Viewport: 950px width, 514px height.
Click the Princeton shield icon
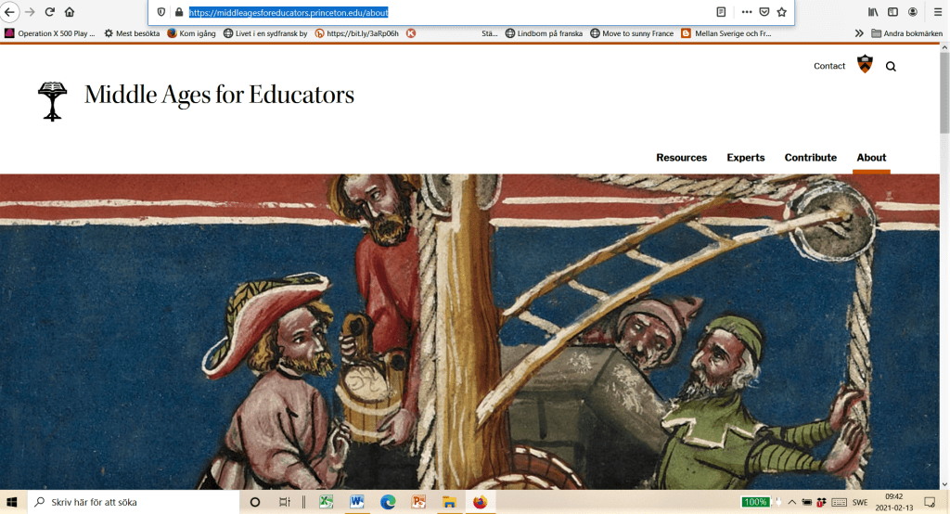(x=865, y=65)
